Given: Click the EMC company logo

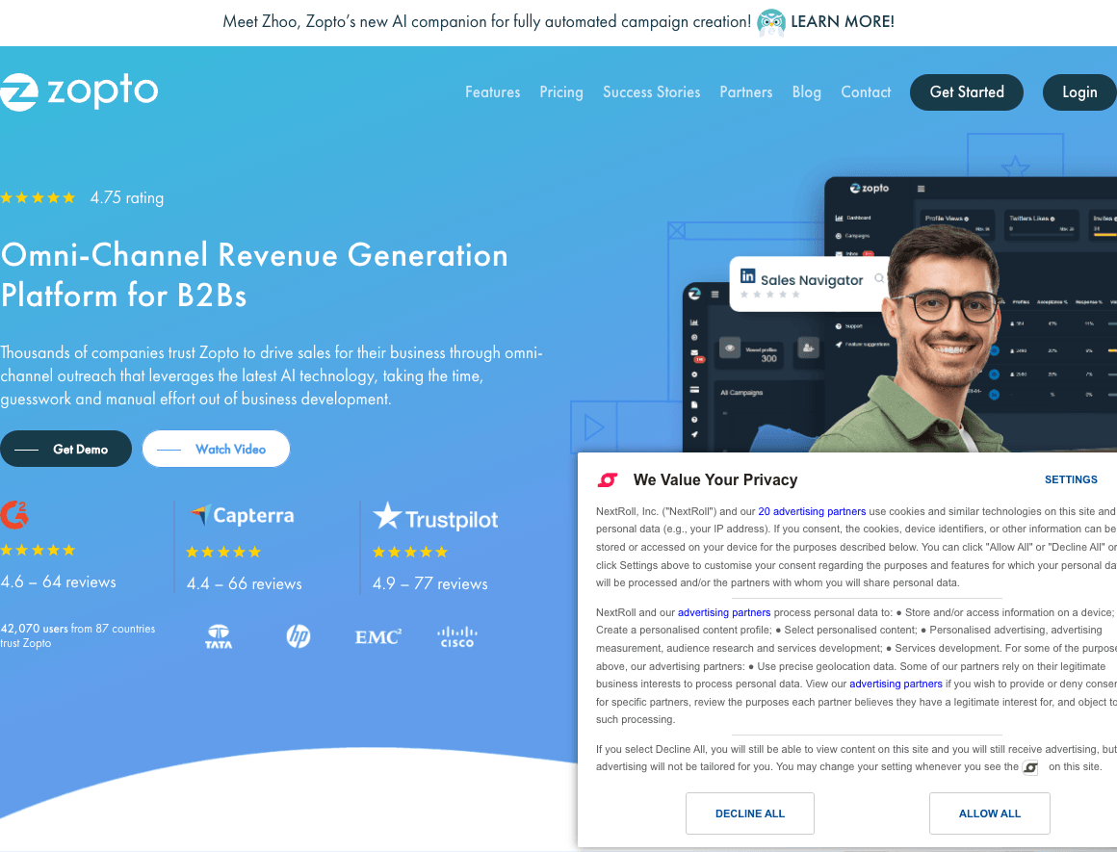Looking at the screenshot, I should tap(378, 637).
